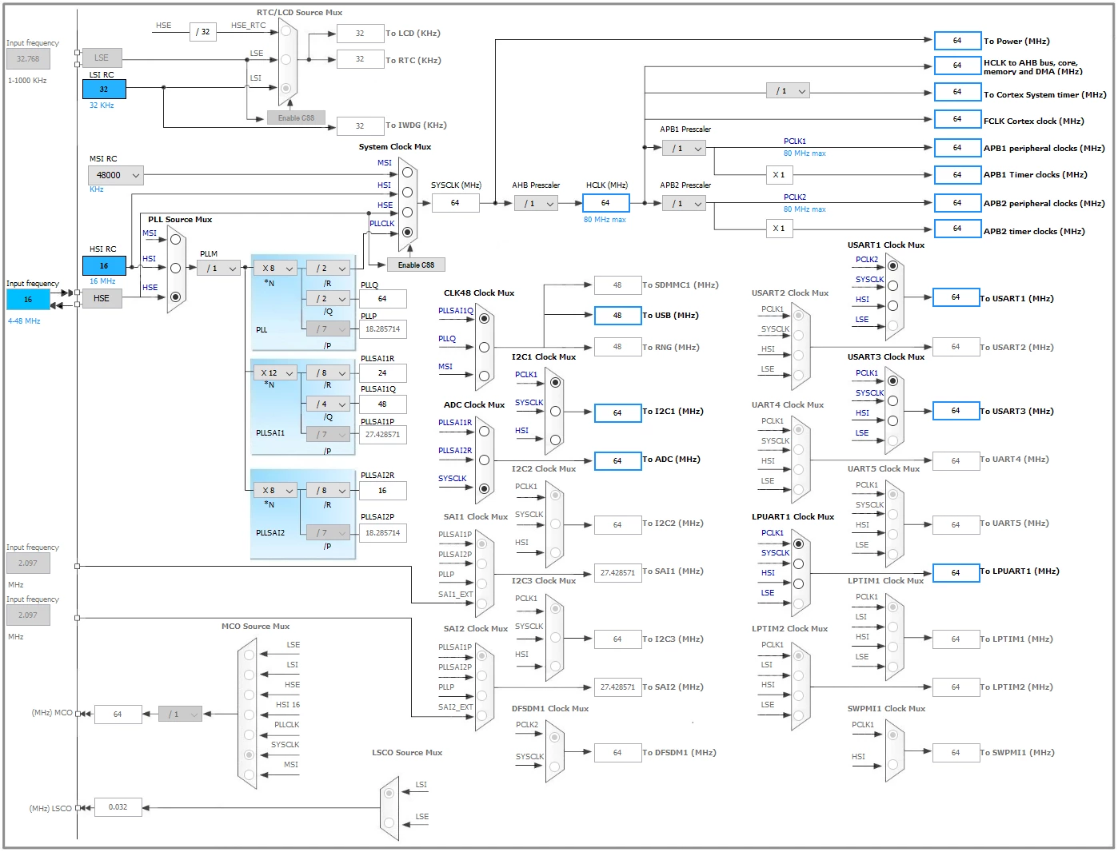The height and width of the screenshot is (852, 1118).
Task: Select HSE radio in PLL Source Mux
Action: 176,297
